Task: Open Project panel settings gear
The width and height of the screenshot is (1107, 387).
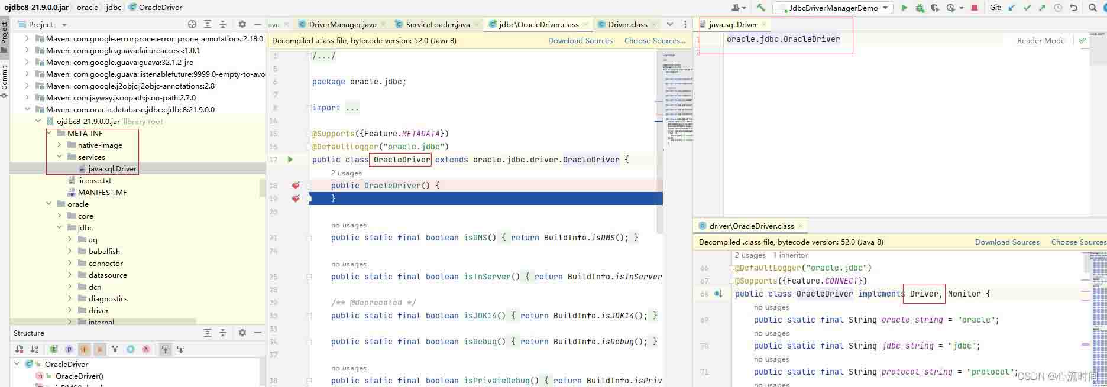Action: tap(242, 24)
